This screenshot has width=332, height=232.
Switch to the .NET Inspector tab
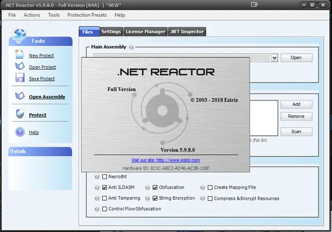point(187,32)
